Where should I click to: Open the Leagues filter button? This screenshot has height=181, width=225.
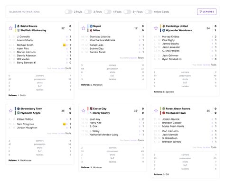tap(206, 12)
